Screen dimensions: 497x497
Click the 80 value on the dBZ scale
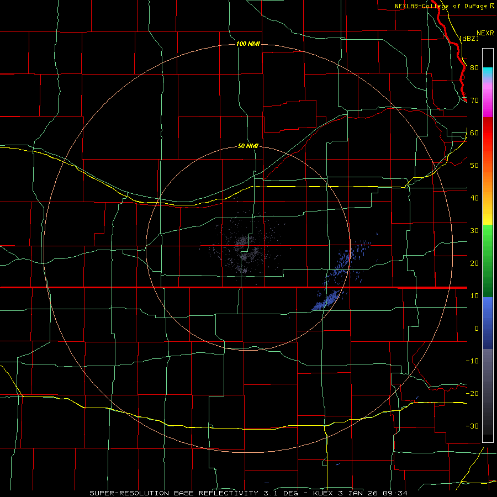point(474,68)
